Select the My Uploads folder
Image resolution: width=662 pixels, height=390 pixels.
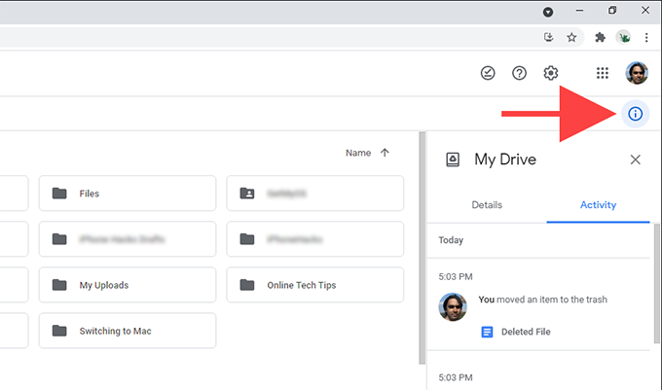pyautogui.click(x=128, y=285)
